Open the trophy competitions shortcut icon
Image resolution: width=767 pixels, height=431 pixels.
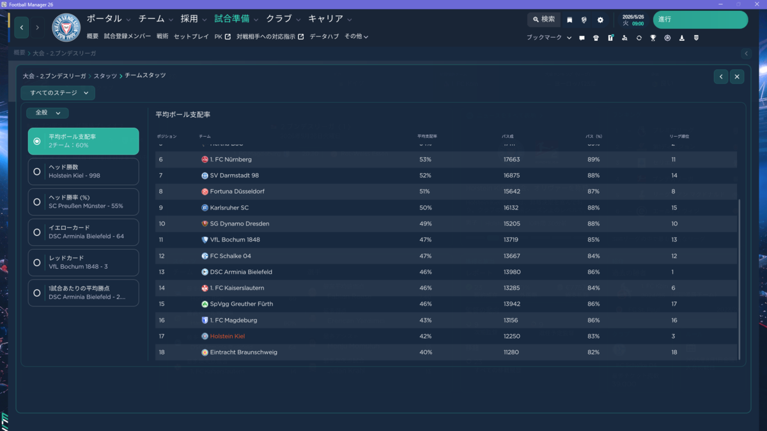point(653,38)
